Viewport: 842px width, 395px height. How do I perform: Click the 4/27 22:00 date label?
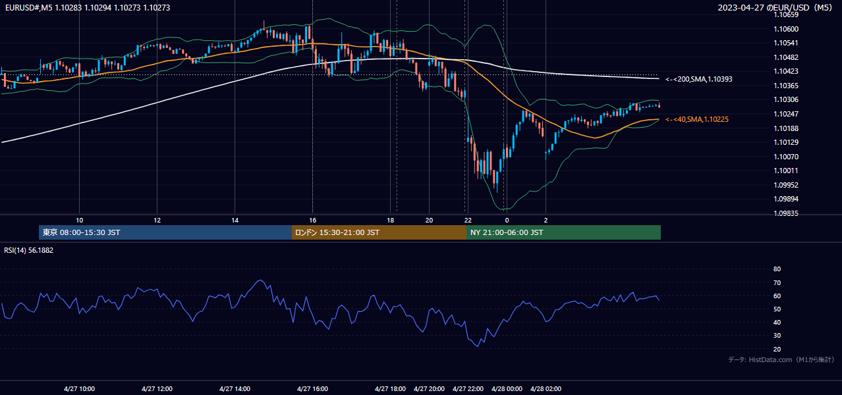point(468,388)
